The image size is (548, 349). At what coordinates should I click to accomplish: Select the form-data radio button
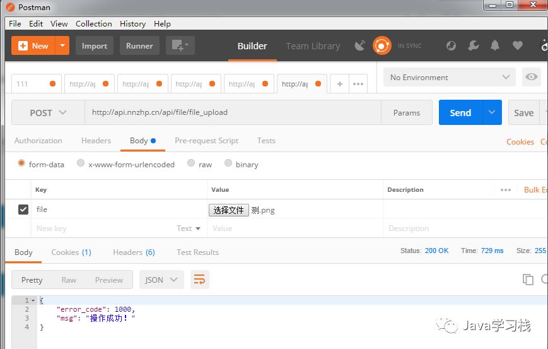pyautogui.click(x=21, y=163)
